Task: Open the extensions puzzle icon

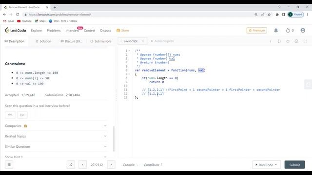Action: tap(277, 15)
